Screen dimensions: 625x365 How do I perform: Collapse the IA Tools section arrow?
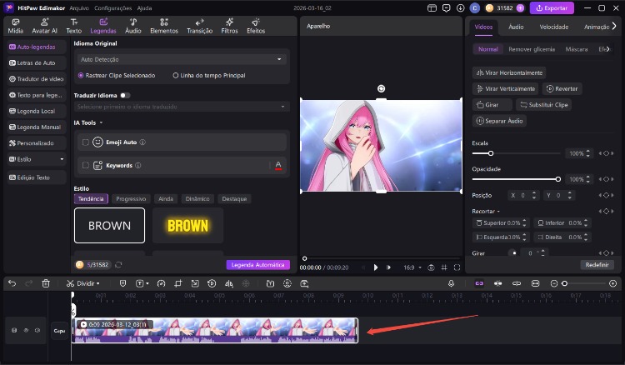pyautogui.click(x=101, y=122)
